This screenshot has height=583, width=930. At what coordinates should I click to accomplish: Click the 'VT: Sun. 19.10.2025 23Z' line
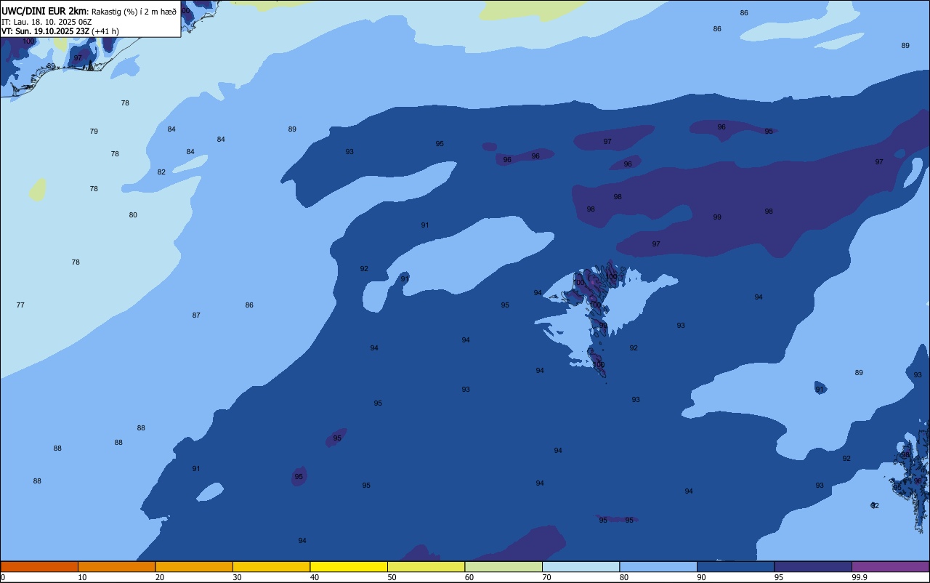[45, 31]
